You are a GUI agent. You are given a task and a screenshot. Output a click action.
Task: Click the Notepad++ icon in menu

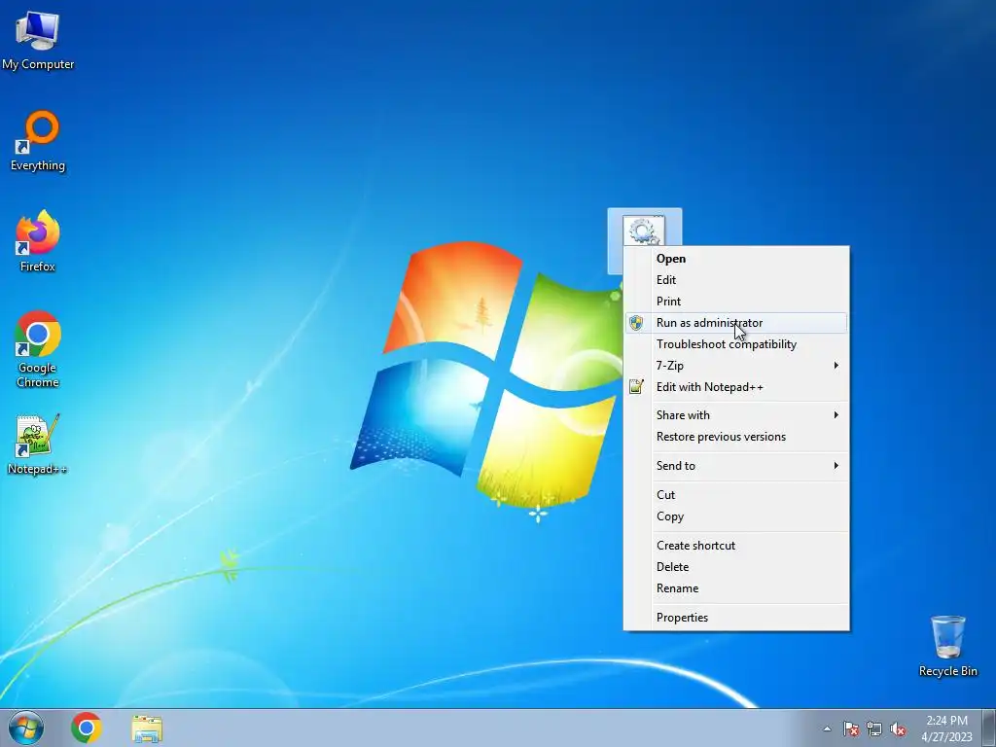click(636, 387)
